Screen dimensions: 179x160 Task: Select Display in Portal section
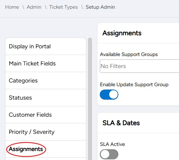[x=46, y=46]
